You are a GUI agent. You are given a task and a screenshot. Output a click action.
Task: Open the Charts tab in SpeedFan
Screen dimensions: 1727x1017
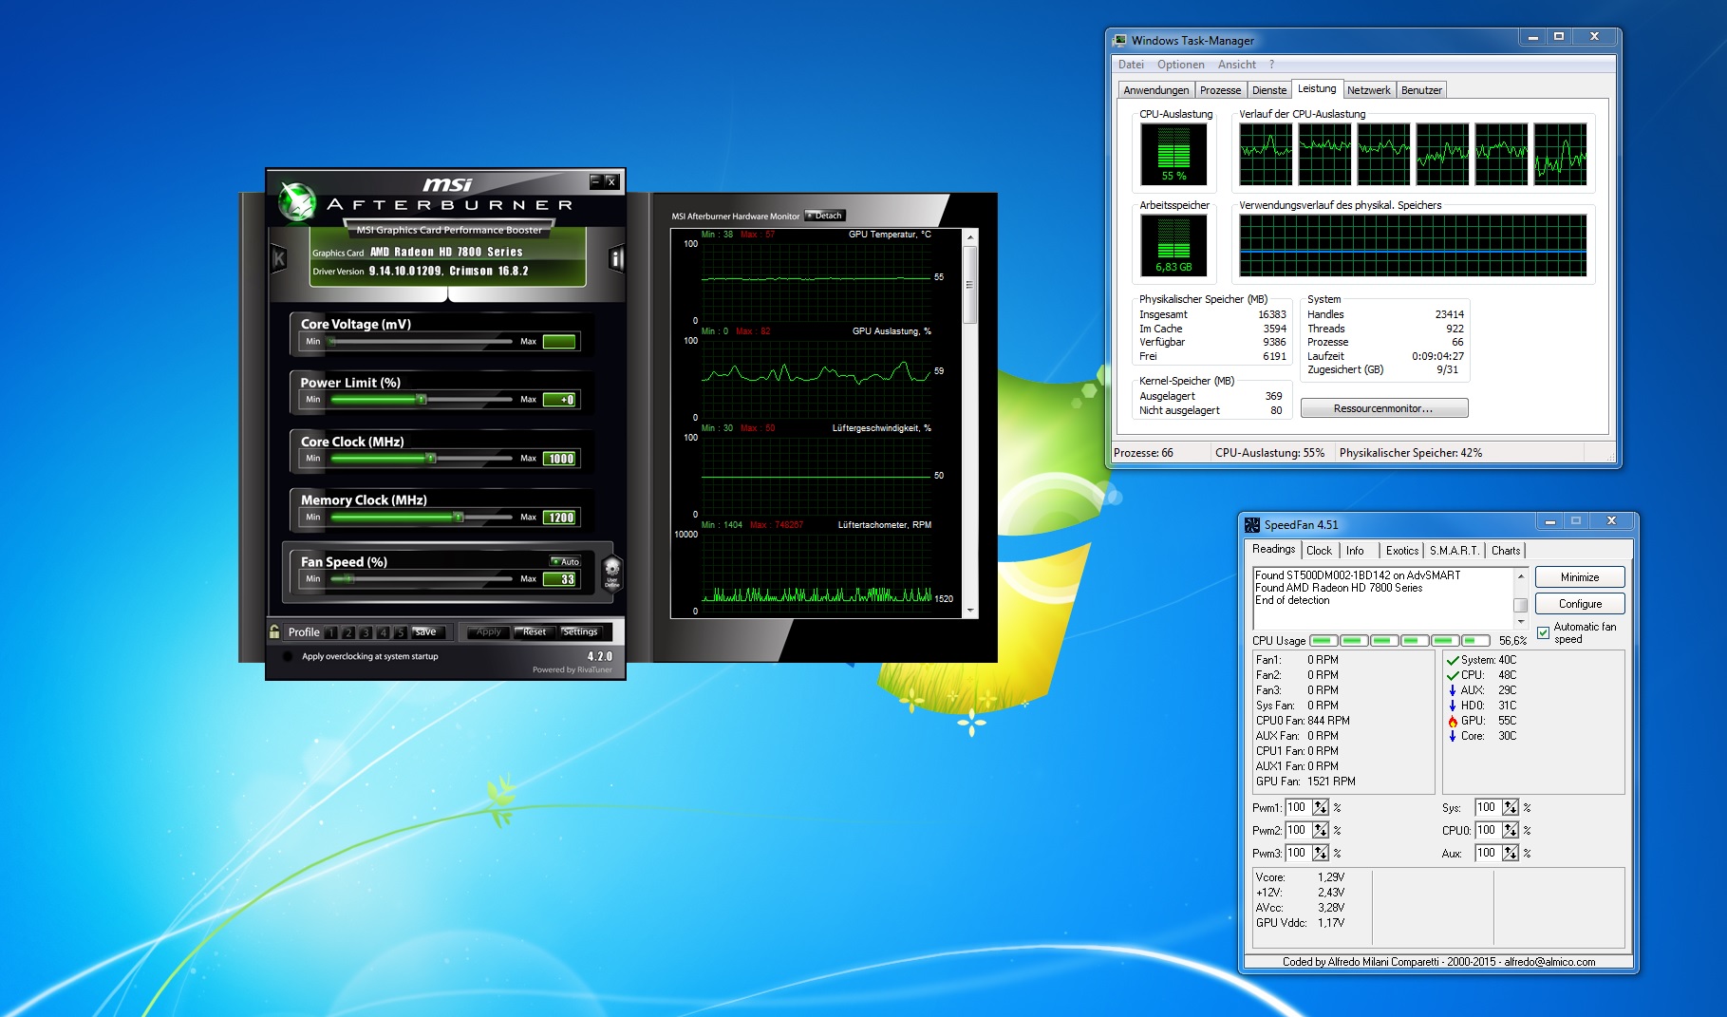coord(1505,551)
